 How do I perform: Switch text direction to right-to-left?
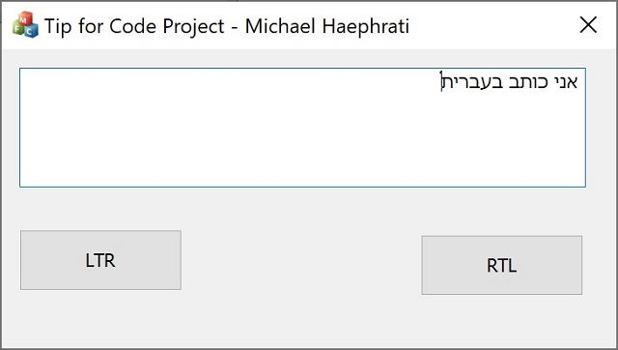[502, 265]
